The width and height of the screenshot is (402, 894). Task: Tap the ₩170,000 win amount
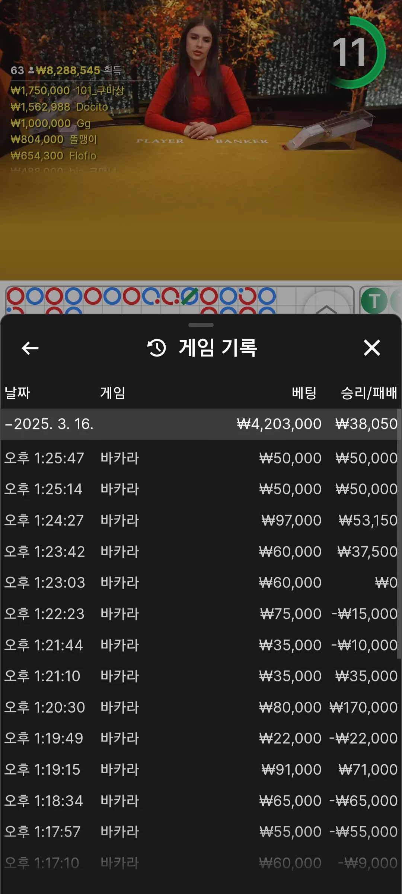click(364, 707)
